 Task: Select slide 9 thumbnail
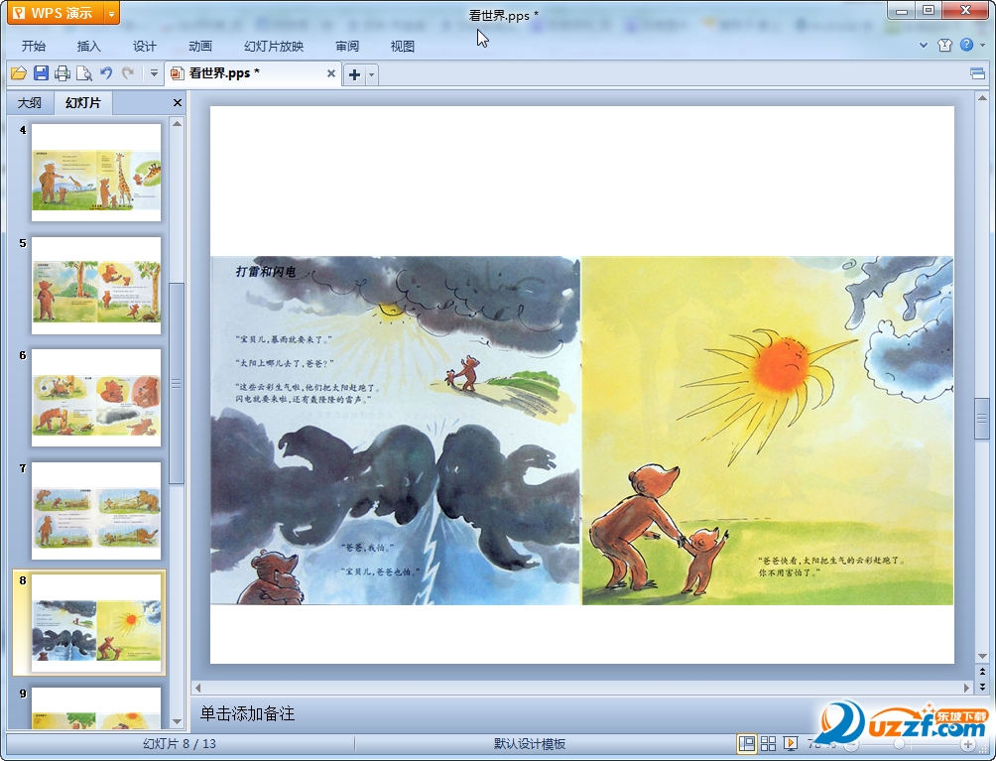(96, 707)
